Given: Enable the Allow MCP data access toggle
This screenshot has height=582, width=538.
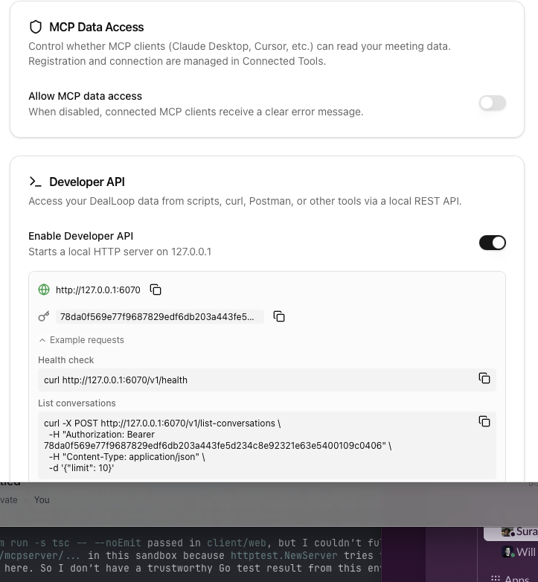Looking at the screenshot, I should (x=493, y=103).
